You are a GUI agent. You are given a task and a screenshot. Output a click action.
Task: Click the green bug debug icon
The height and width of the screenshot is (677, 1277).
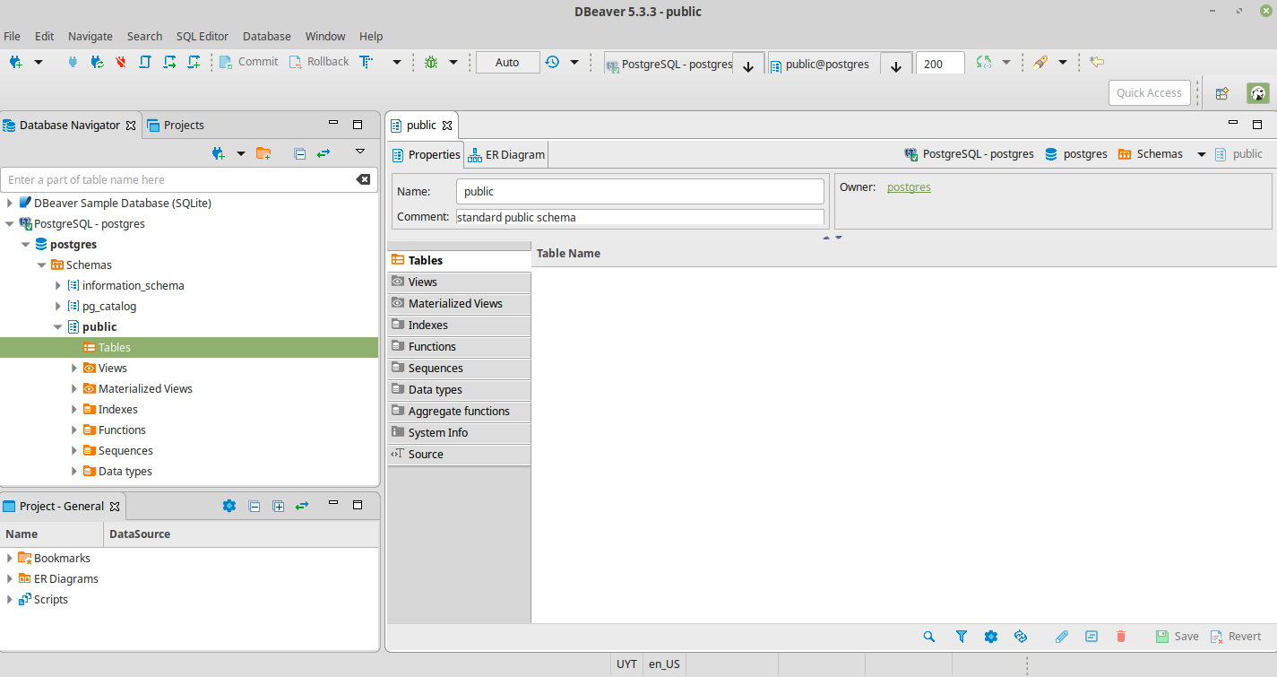(x=431, y=62)
